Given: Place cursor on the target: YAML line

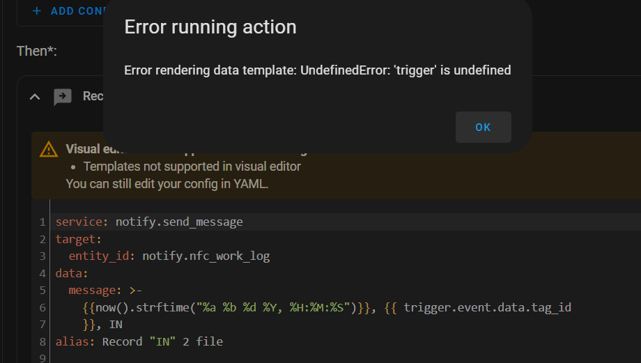Looking at the screenshot, I should tap(79, 239).
